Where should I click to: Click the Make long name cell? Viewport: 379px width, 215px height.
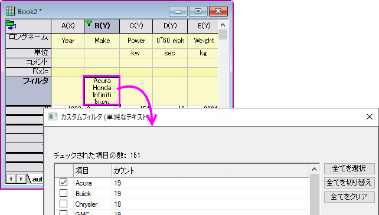102,41
